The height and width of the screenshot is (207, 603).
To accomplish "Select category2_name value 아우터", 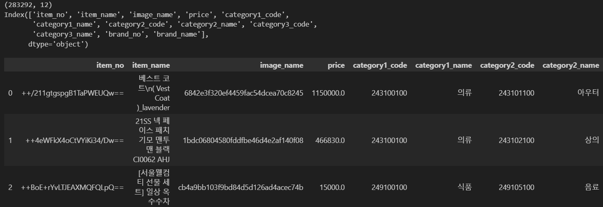I will pos(588,93).
